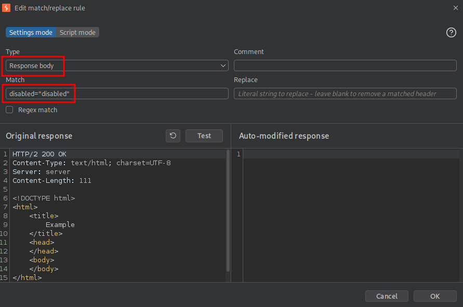The height and width of the screenshot is (307, 463).
Task: Enable the Regex match checkbox
Action: coord(9,110)
